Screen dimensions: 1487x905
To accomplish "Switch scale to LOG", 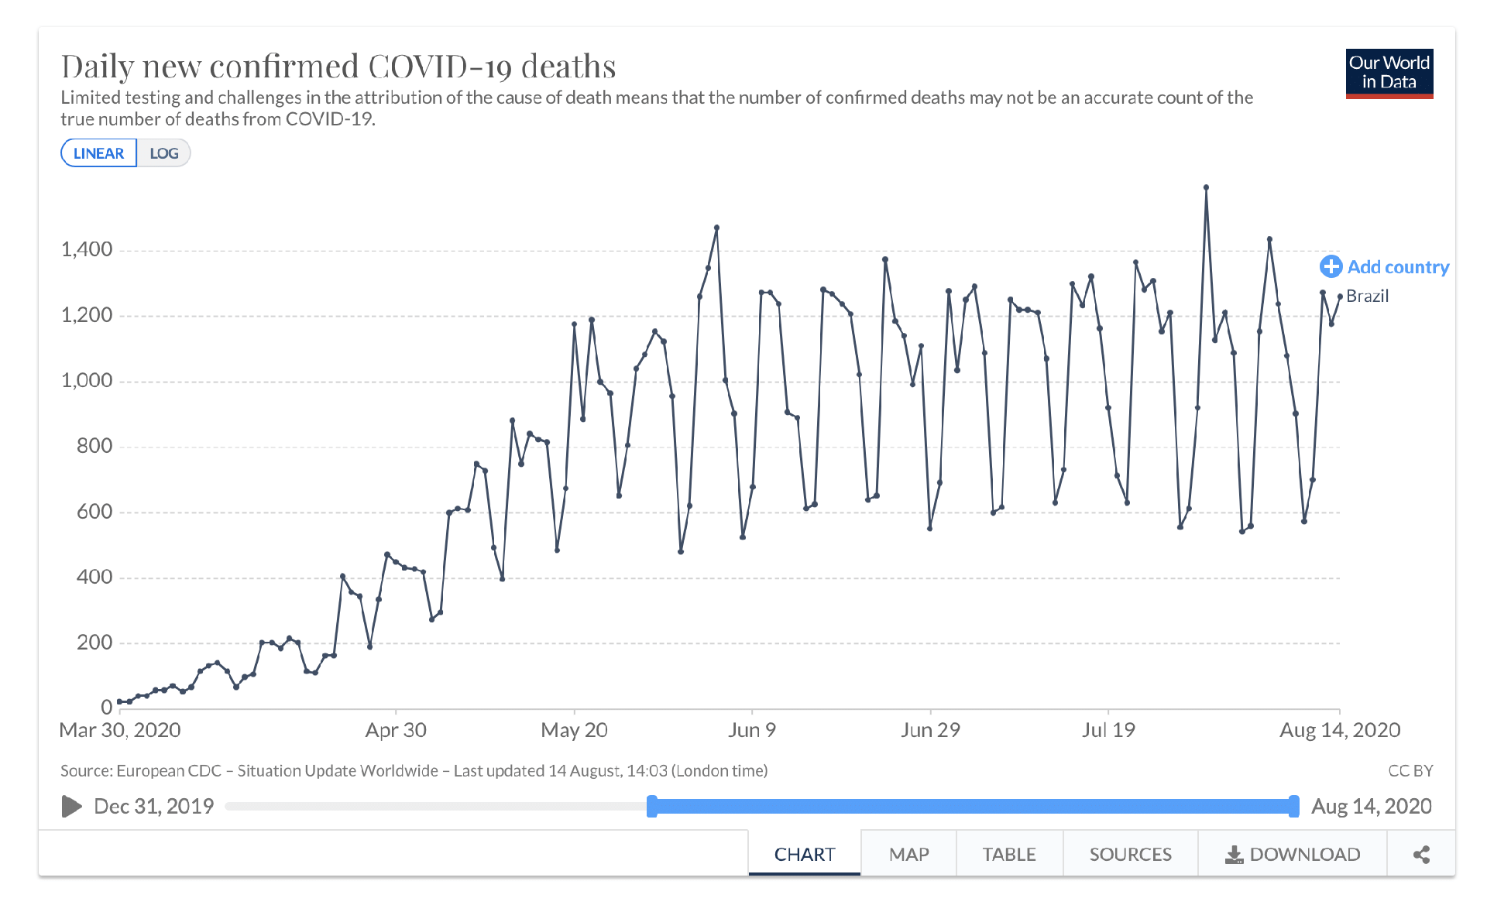I will tap(163, 153).
